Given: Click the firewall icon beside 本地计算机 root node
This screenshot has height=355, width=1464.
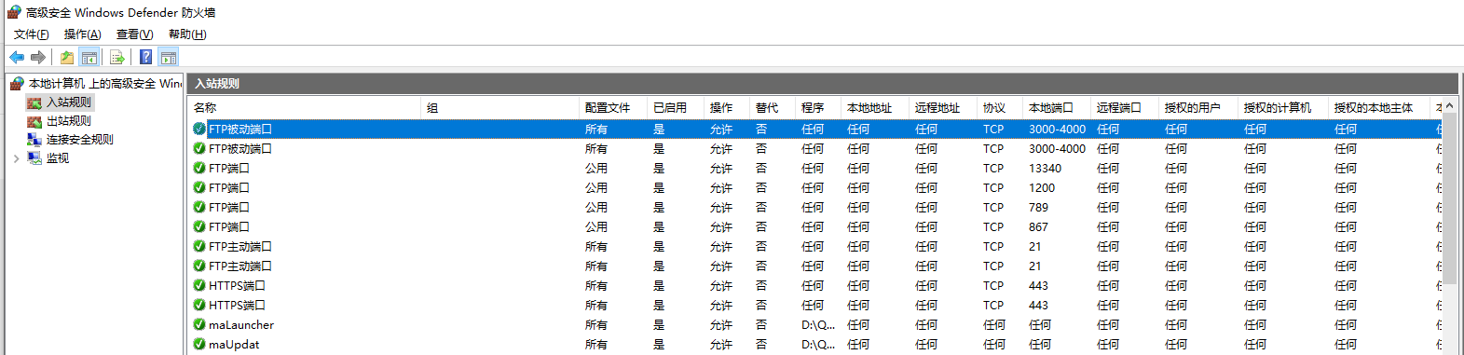Looking at the screenshot, I should click(17, 83).
